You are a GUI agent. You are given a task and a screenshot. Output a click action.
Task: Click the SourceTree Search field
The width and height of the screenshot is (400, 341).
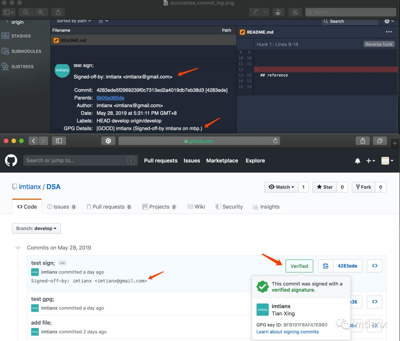(350, 21)
